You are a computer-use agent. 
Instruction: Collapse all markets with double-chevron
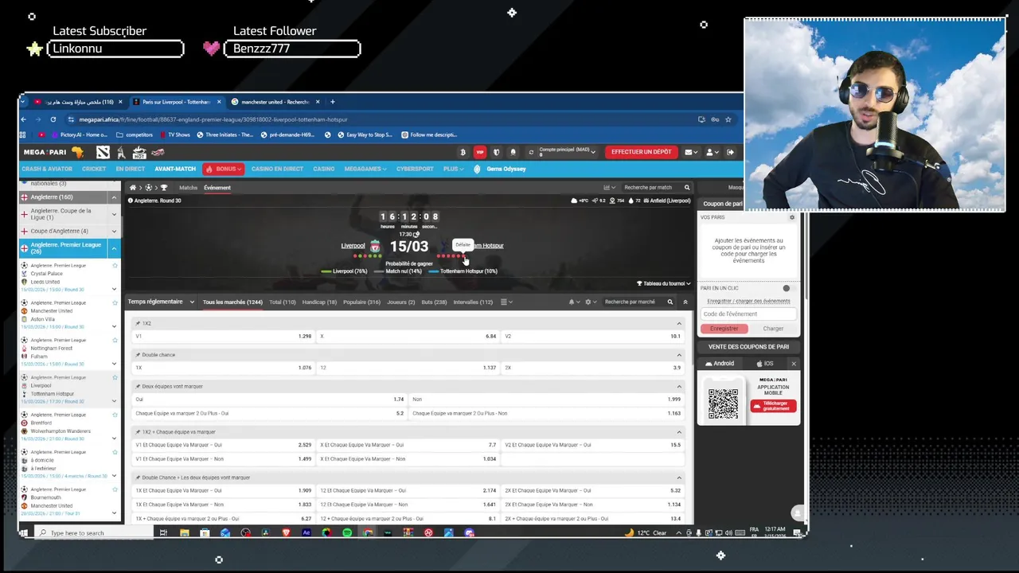(x=685, y=302)
